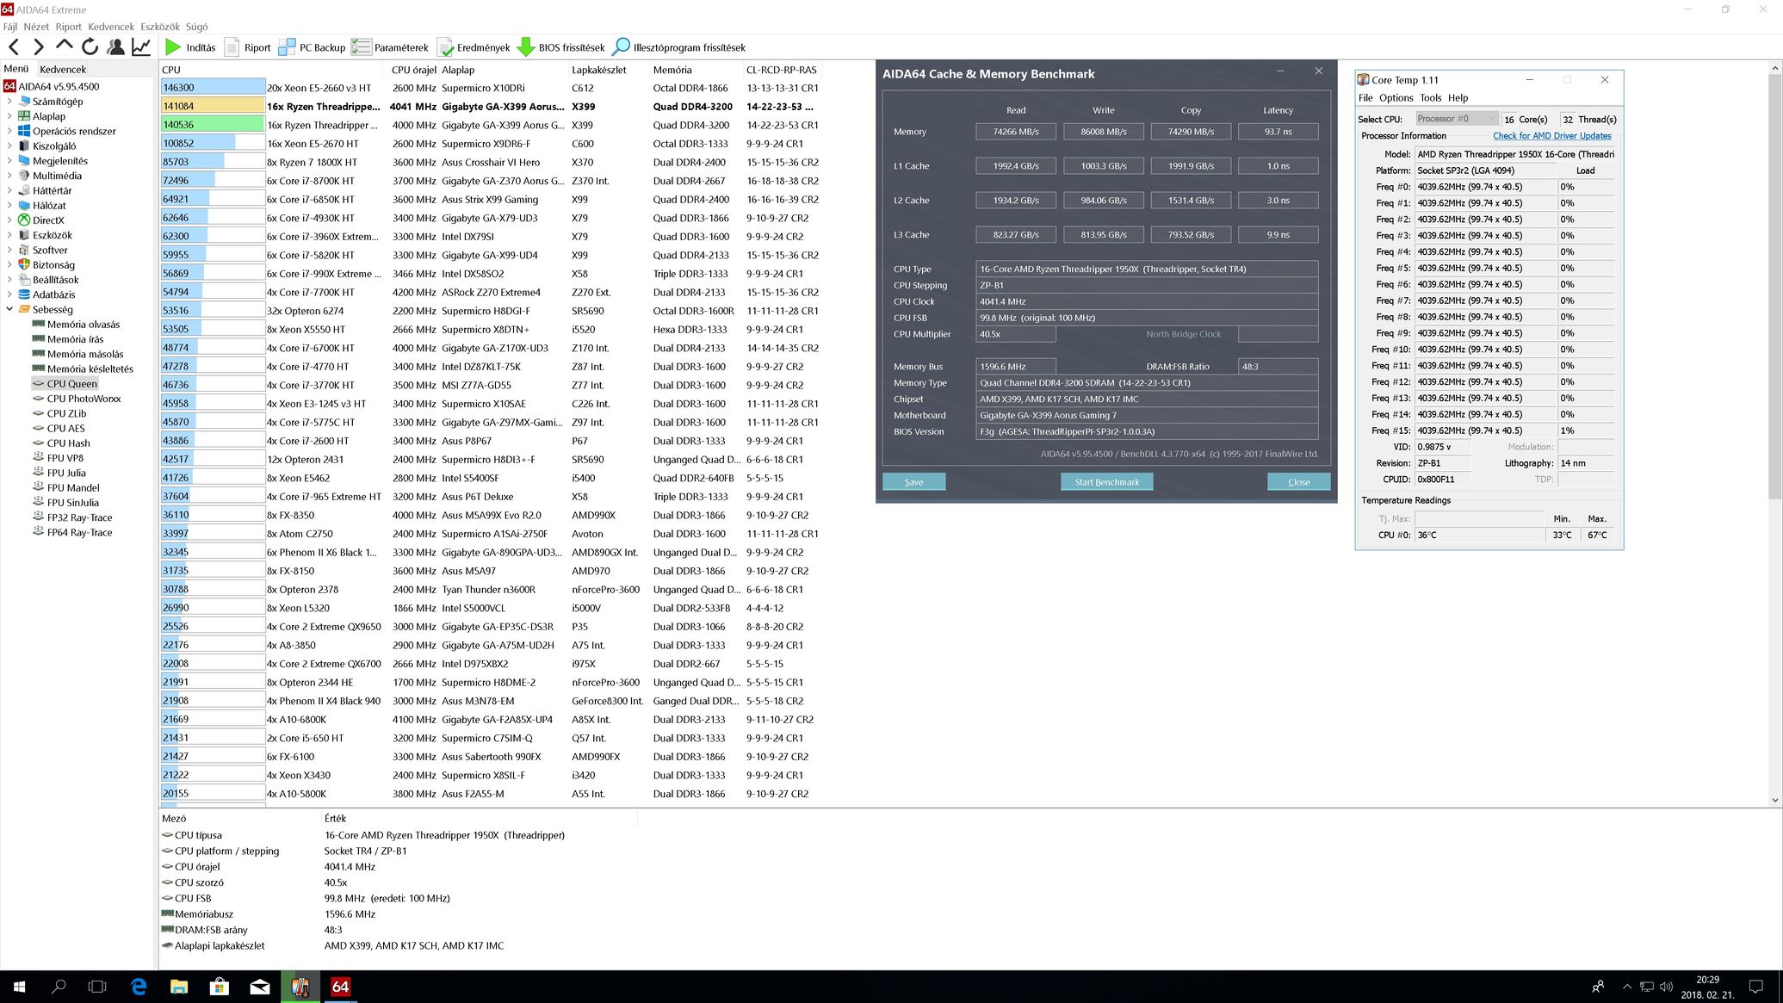
Task: Open Paraméterek settings
Action: coord(390,47)
